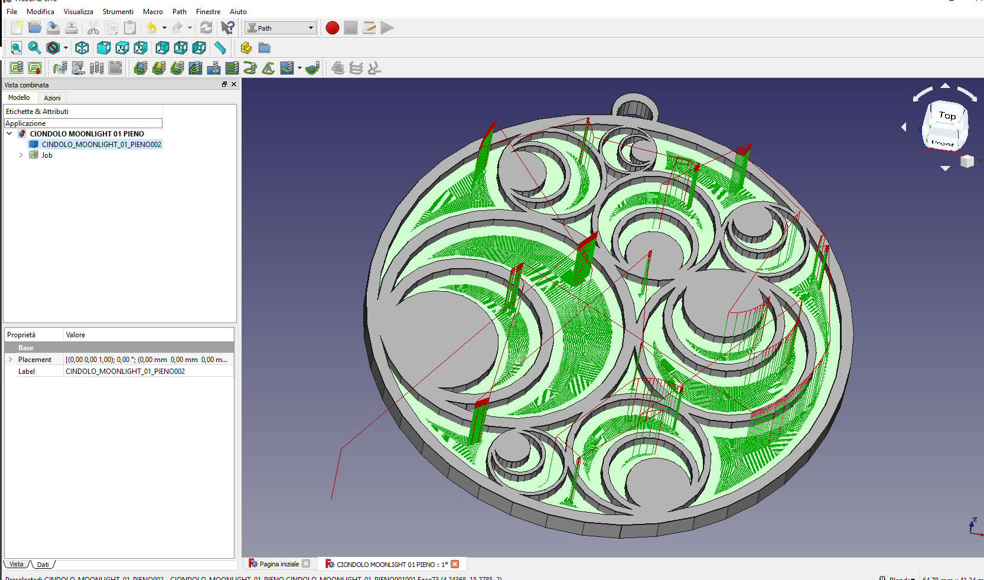The height and width of the screenshot is (580, 984).
Task: Float the Vista combinata panel
Action: point(224,84)
